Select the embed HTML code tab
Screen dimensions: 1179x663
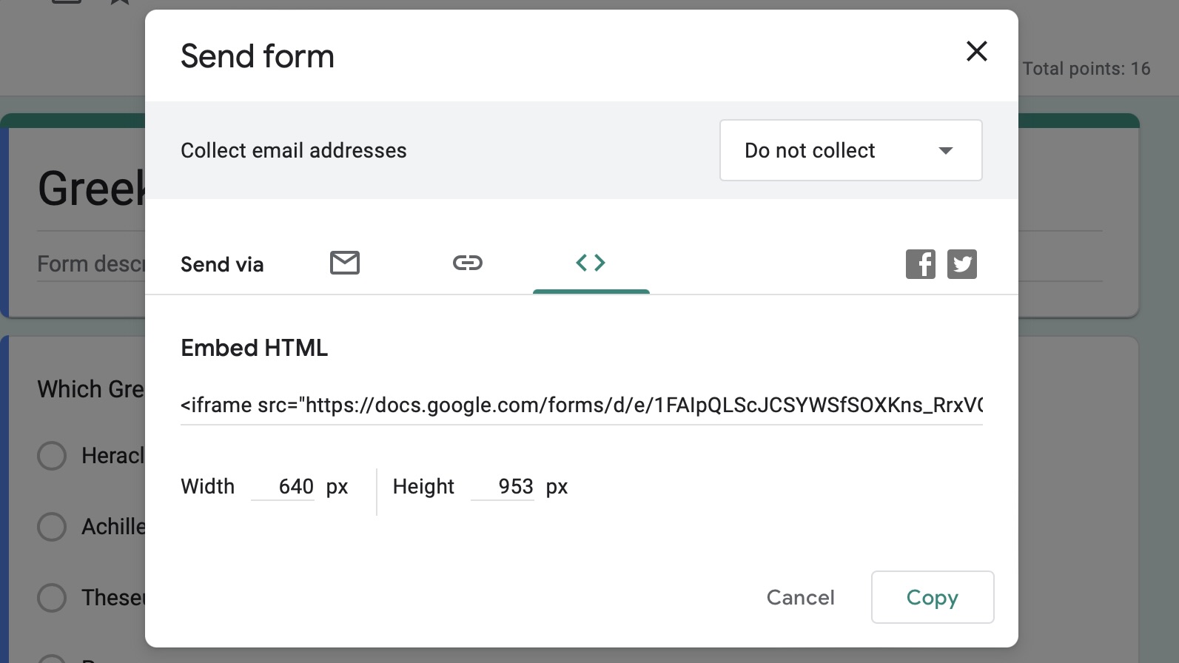click(591, 263)
